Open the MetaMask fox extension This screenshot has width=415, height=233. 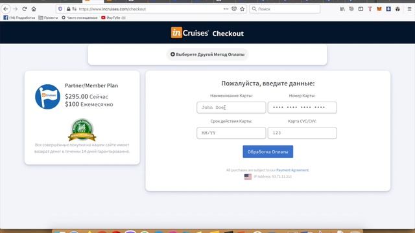379,9
